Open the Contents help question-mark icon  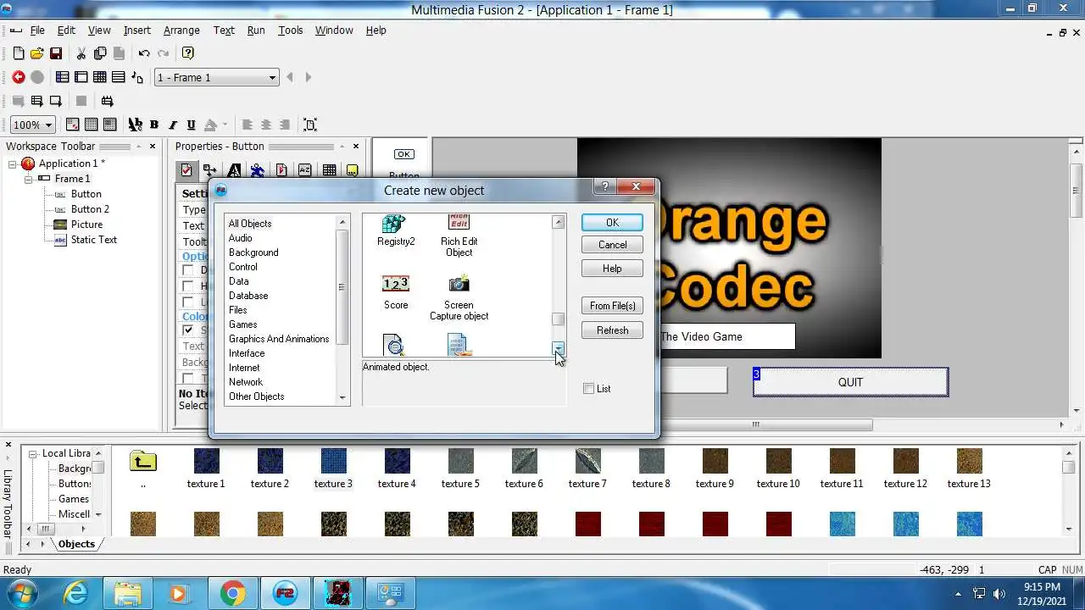(188, 53)
